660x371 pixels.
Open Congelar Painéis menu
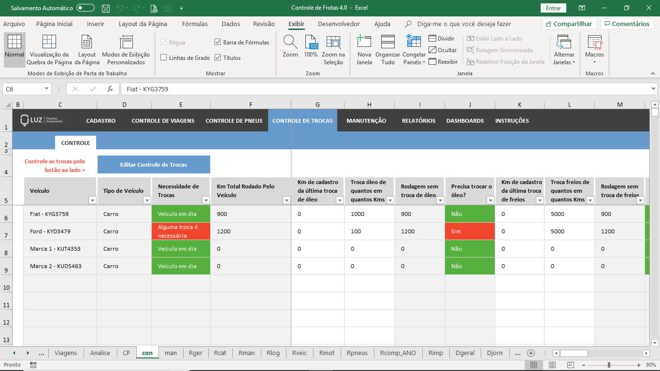414,50
